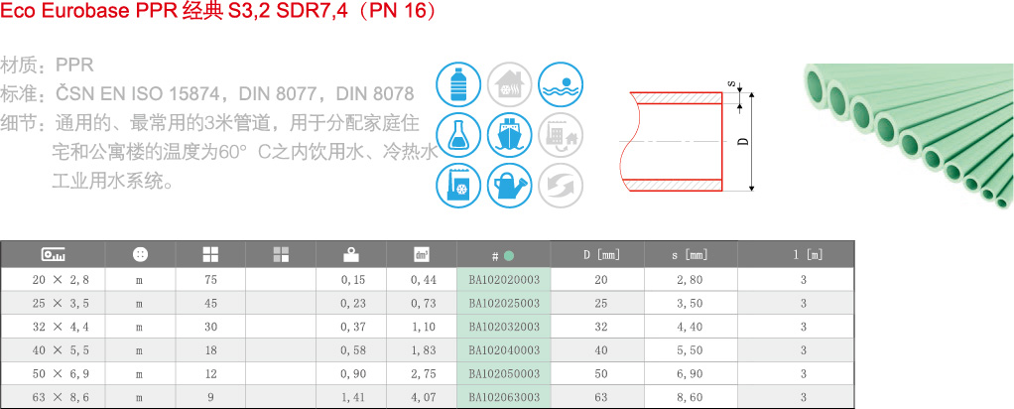
Task: Click the watering can icon
Action: pyautogui.click(x=510, y=186)
